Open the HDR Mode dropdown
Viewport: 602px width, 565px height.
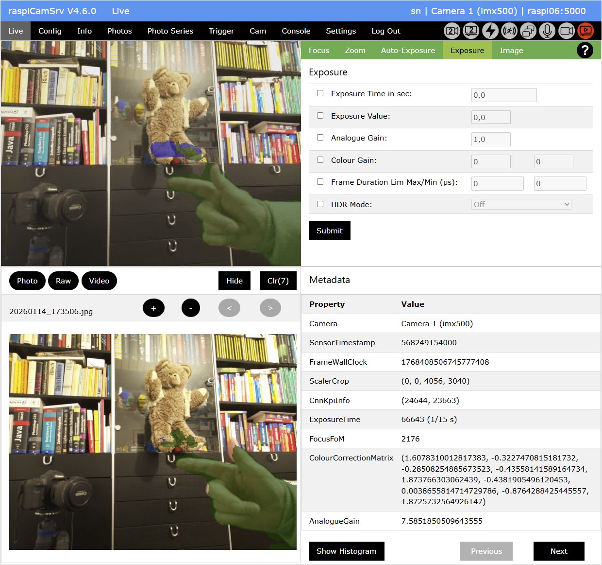pos(521,205)
